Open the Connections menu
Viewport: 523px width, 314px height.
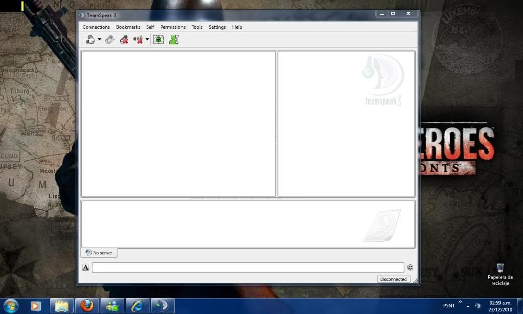coord(96,27)
